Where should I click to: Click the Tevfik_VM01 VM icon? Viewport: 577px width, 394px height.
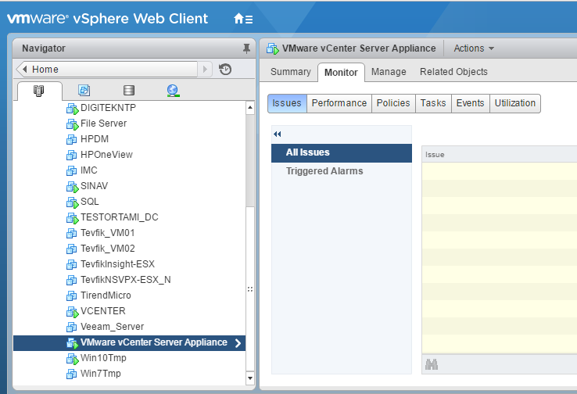(x=71, y=234)
